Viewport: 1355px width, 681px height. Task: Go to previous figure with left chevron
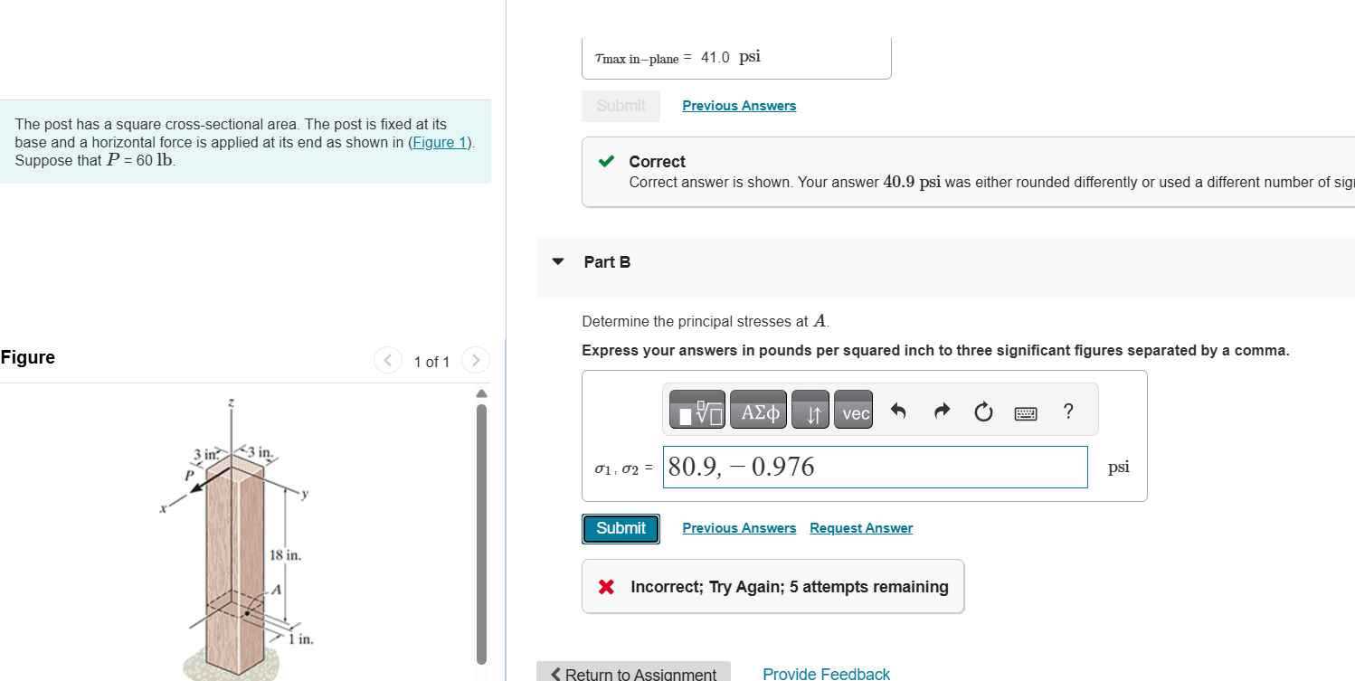388,359
